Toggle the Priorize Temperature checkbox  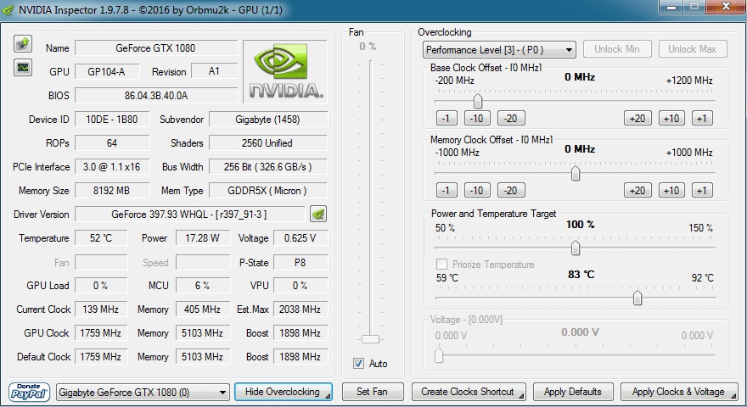pos(441,265)
